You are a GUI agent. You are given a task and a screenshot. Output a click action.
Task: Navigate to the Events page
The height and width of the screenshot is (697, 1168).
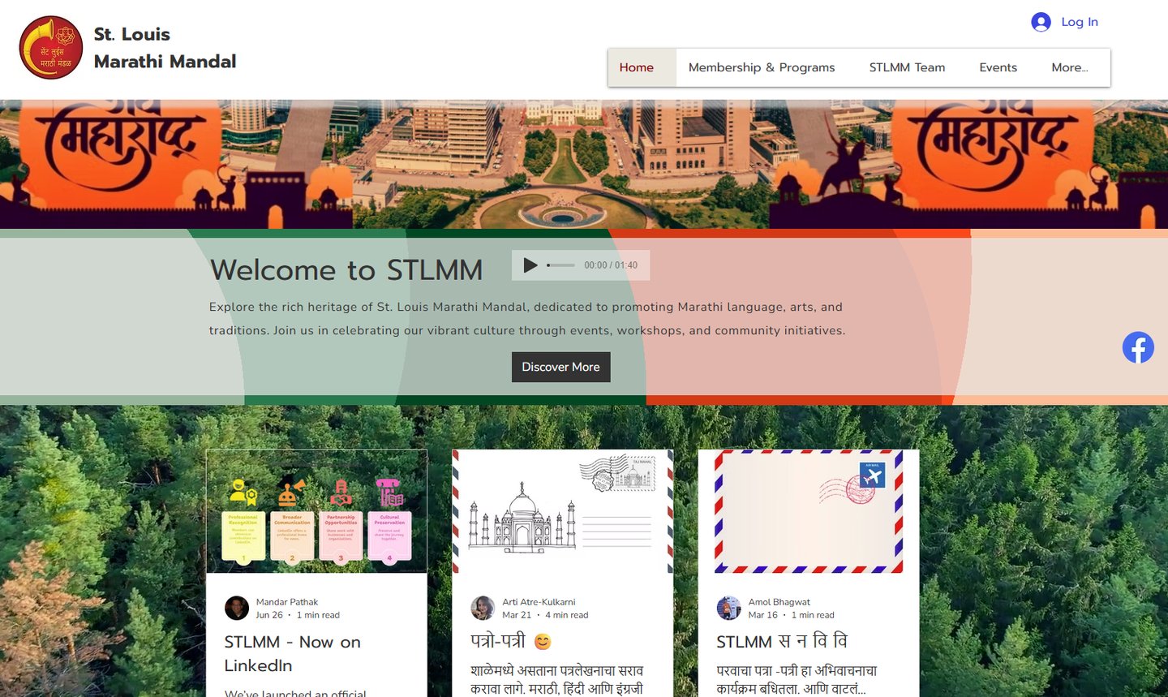tap(998, 67)
